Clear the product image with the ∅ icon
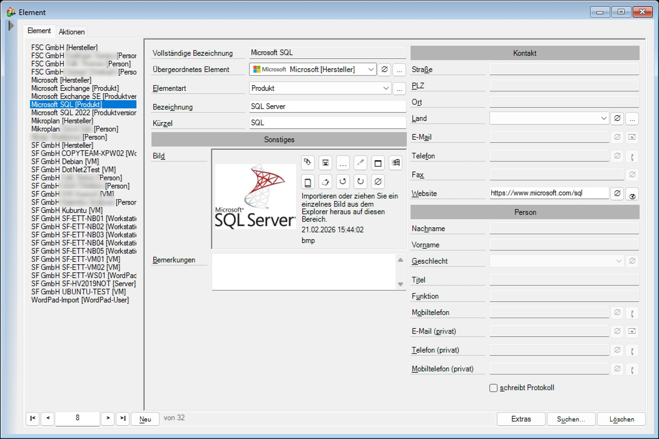This screenshot has height=439, width=659. coord(378,182)
